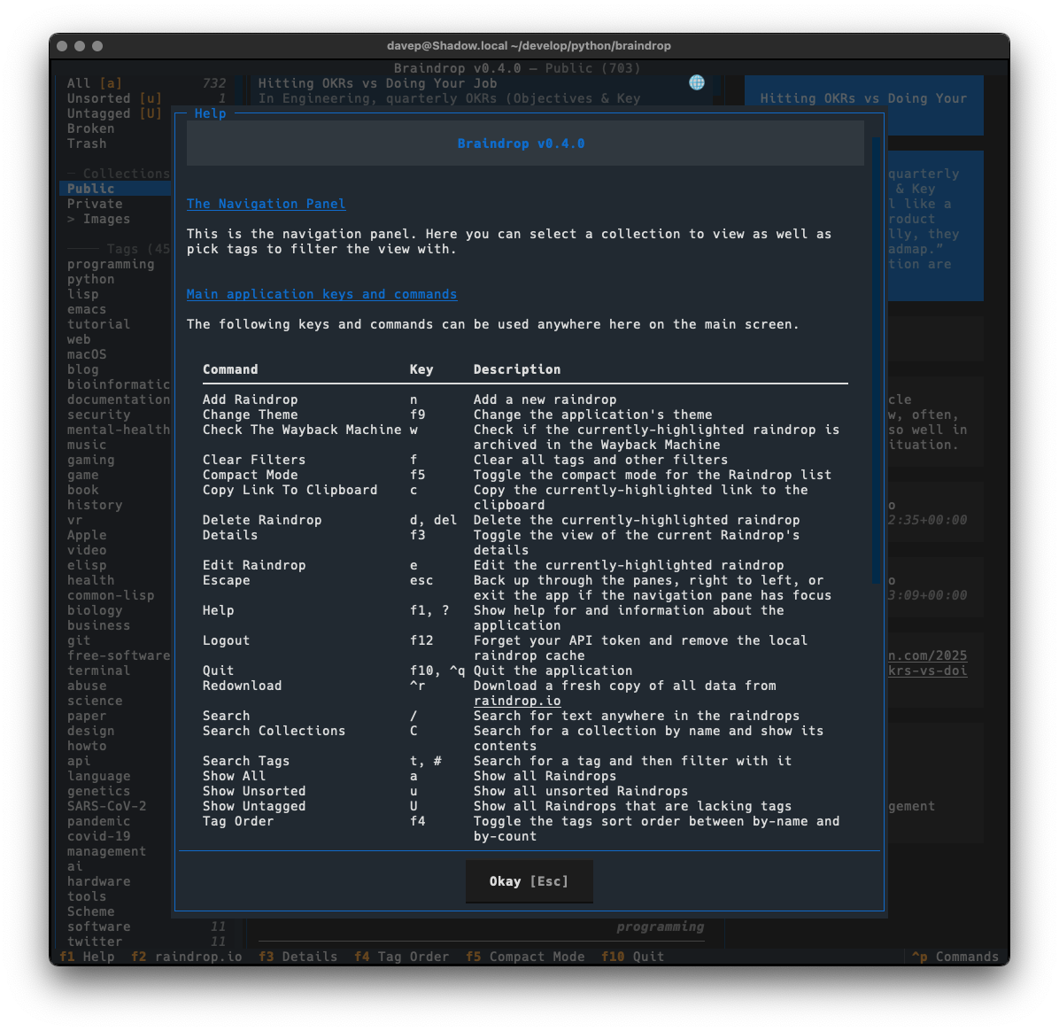Click the Delete Raindrop command row
The image size is (1059, 1031).
pos(525,520)
